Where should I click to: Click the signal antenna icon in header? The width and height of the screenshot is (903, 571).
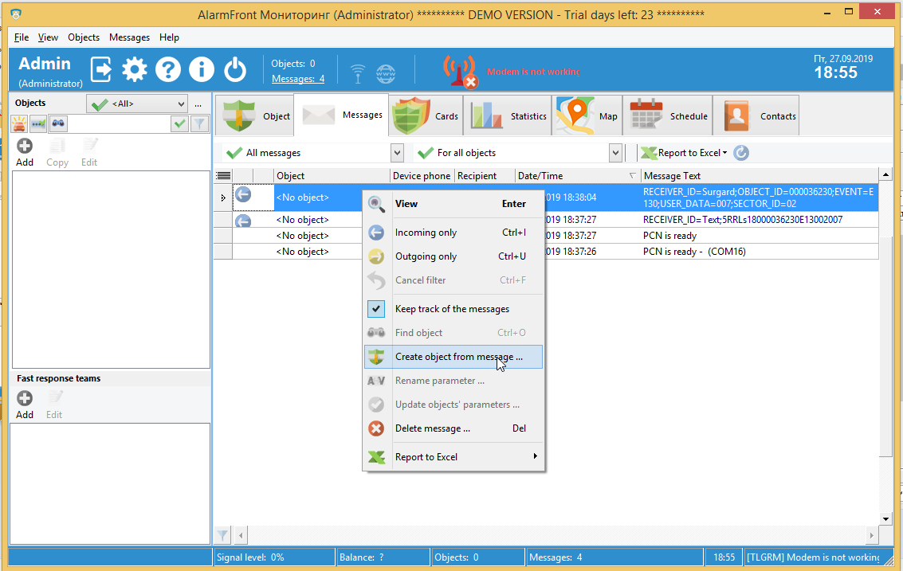coord(358,74)
